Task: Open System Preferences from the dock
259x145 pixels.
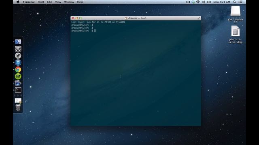Action: pos(18,49)
